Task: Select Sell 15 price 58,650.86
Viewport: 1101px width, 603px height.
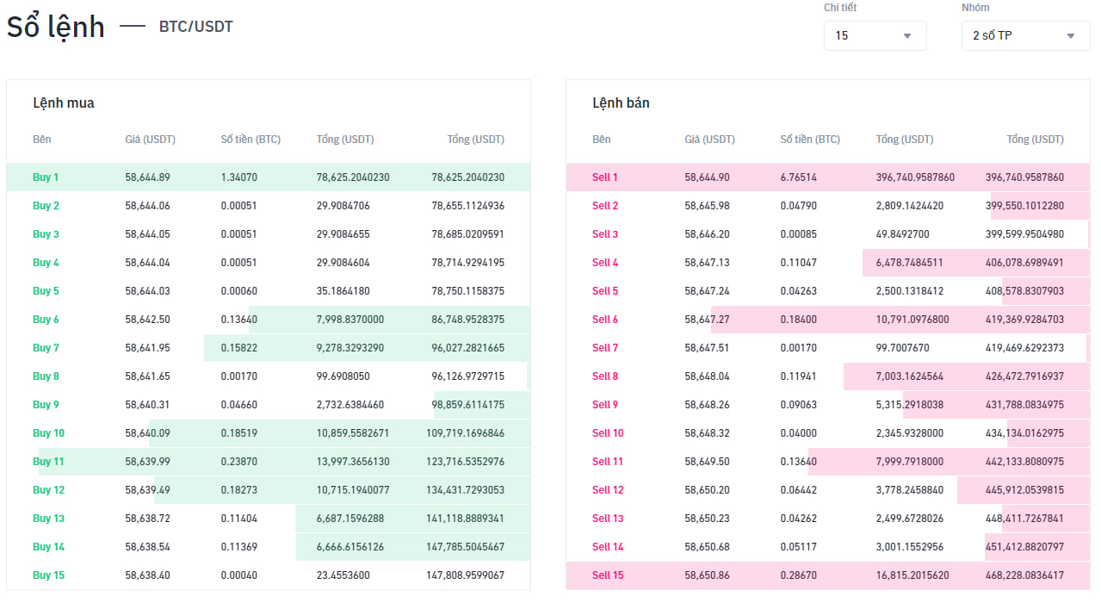Action: coord(707,575)
